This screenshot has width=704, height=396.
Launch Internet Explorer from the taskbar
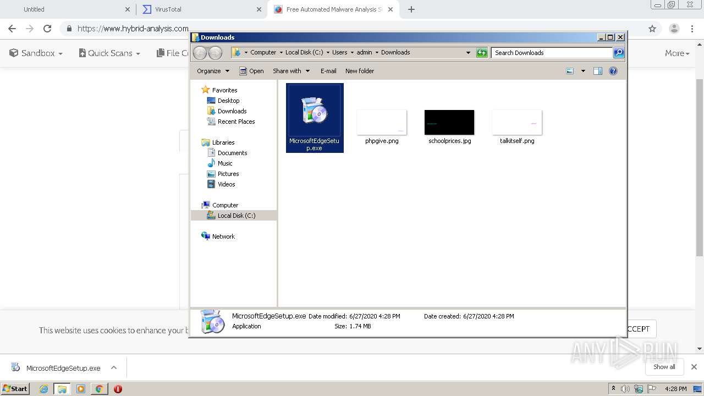(43, 389)
